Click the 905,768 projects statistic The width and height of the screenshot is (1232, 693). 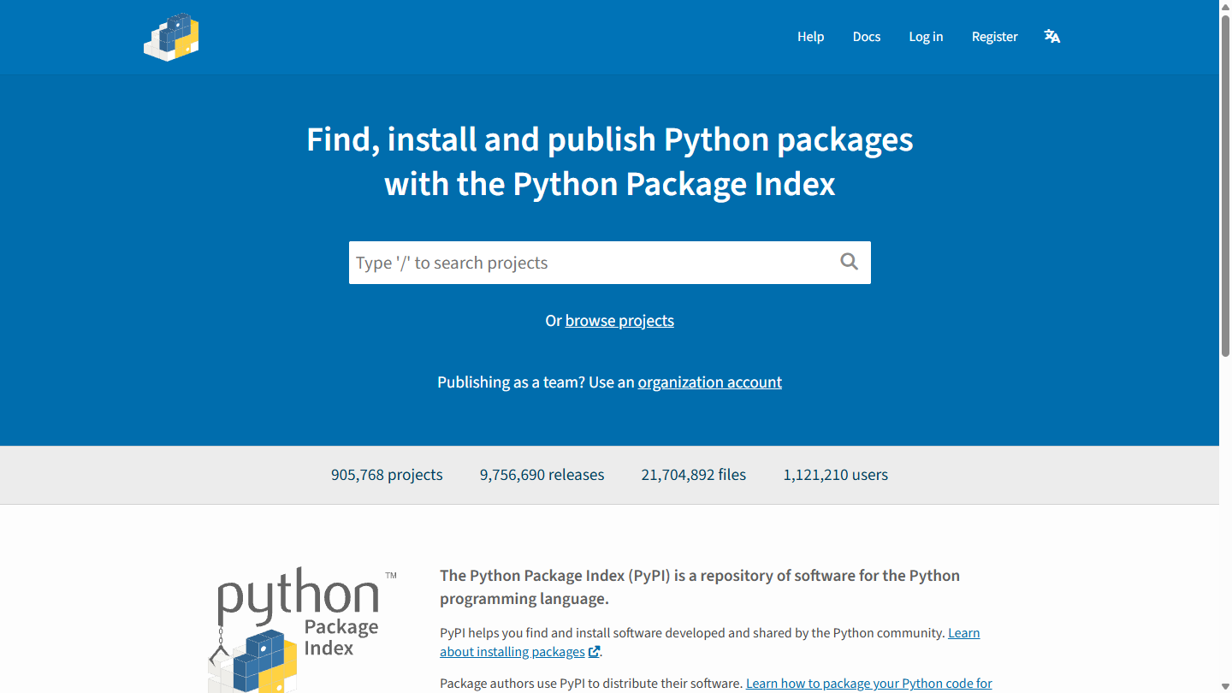(x=387, y=475)
